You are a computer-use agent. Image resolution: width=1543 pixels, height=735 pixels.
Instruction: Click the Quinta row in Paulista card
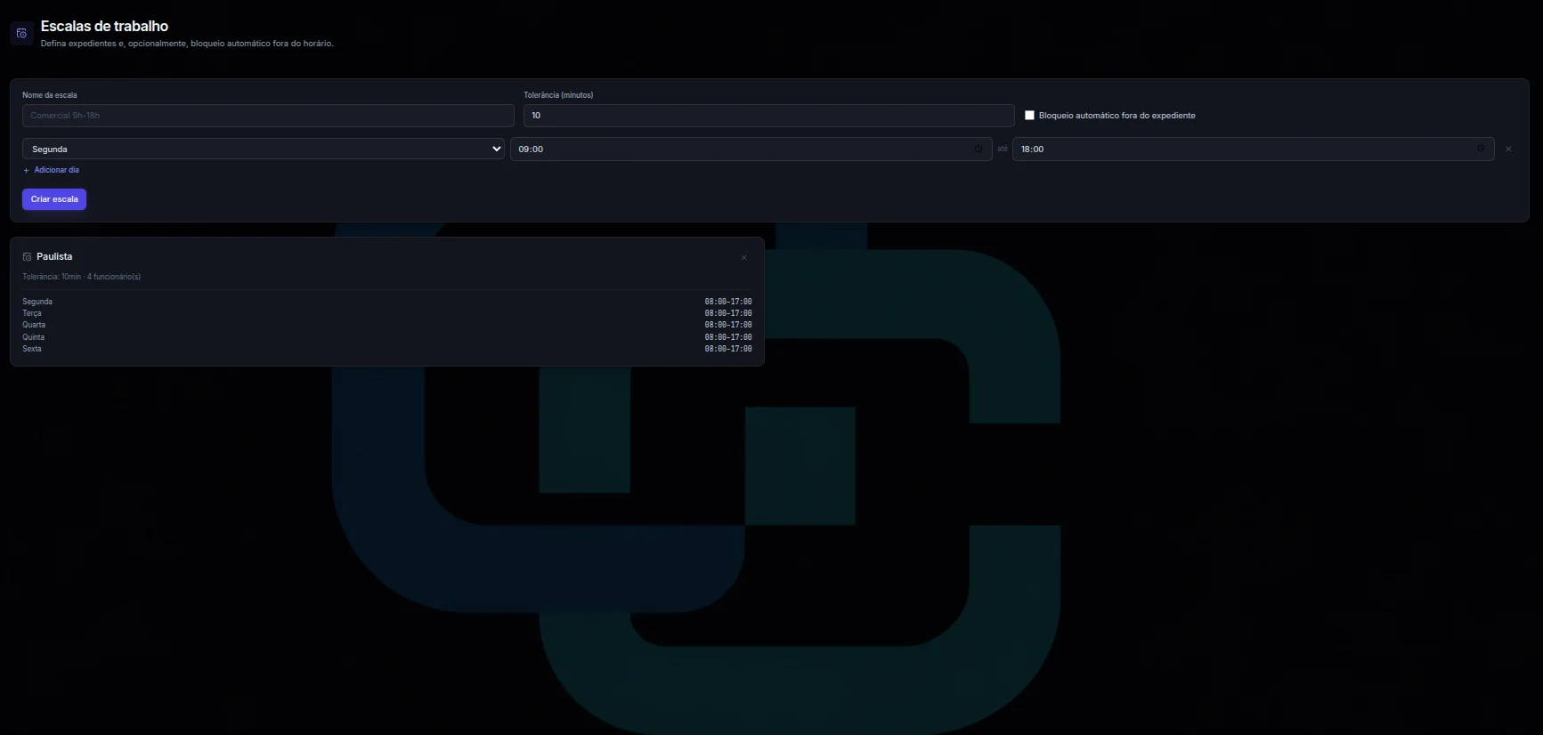(x=387, y=337)
